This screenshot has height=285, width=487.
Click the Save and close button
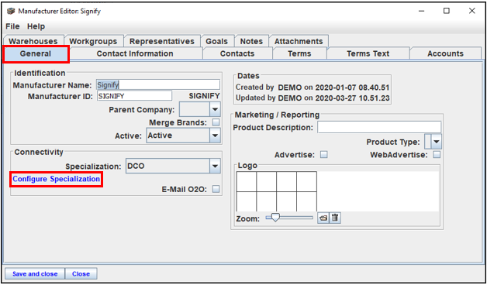click(x=35, y=274)
